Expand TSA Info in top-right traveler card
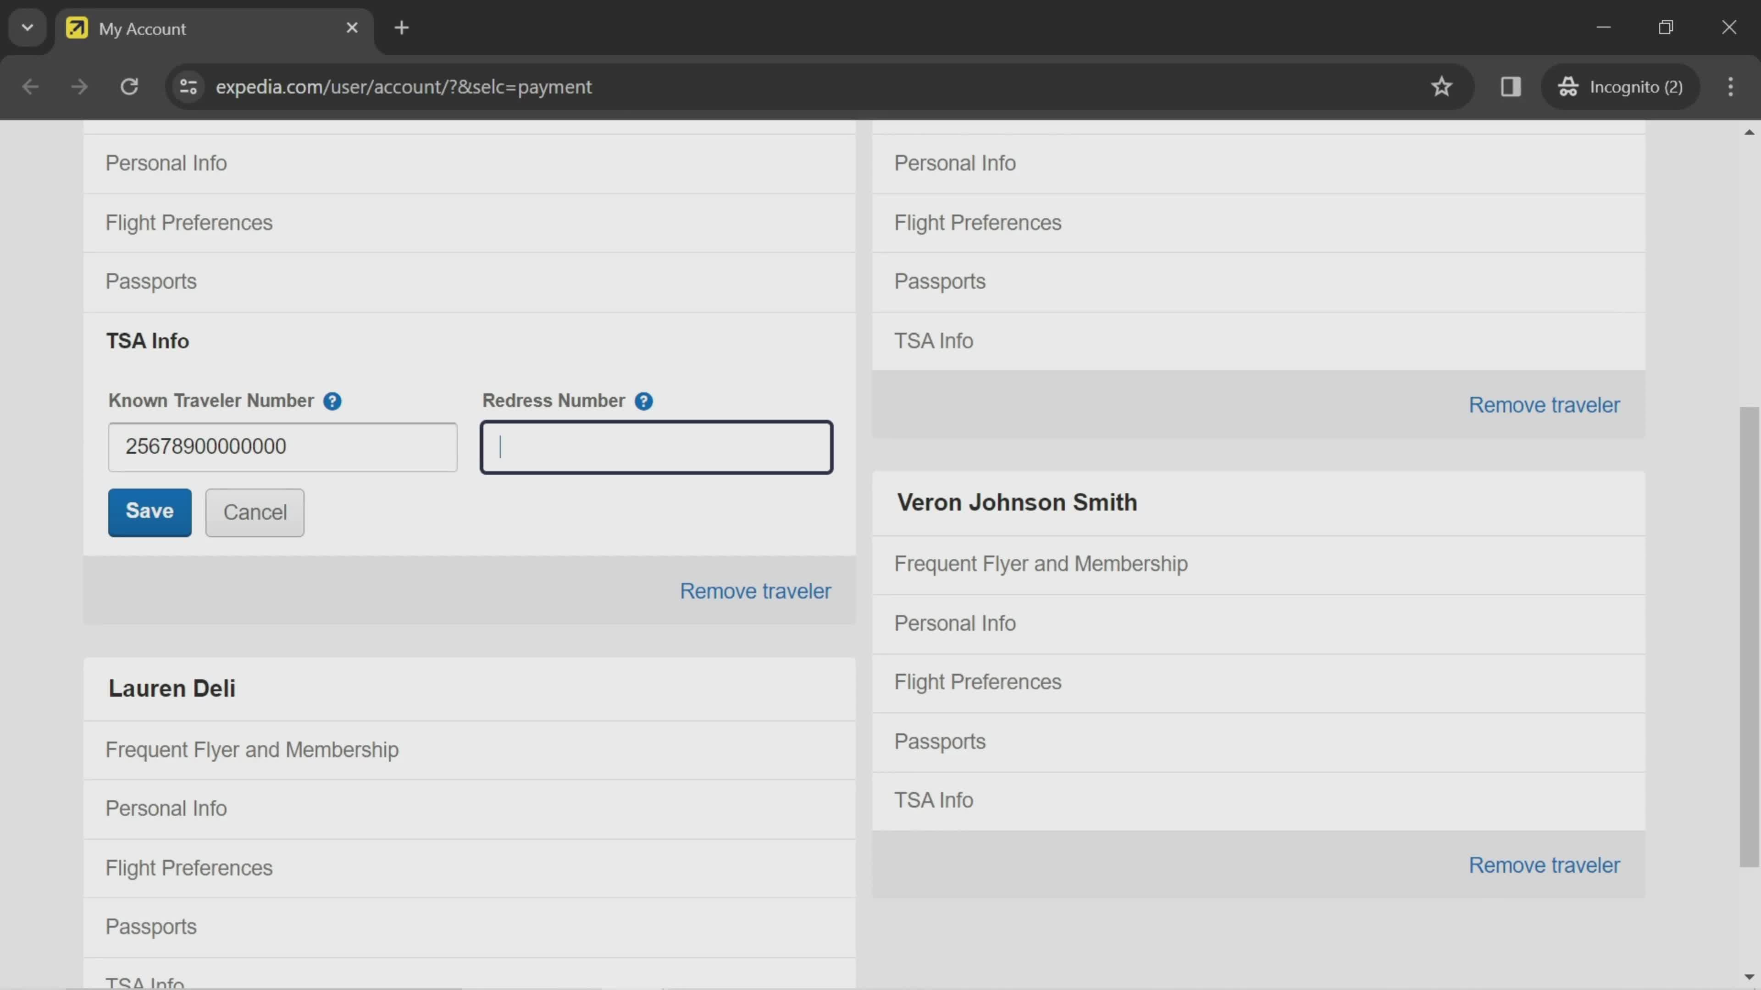The image size is (1761, 990). coord(1258,341)
